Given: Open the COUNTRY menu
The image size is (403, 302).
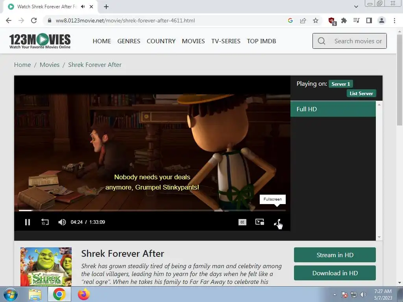Looking at the screenshot, I should coord(161,41).
